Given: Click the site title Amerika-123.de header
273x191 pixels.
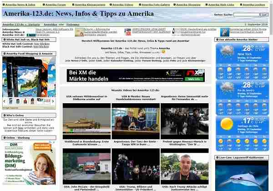Looking at the screenshot, I should [79, 14].
